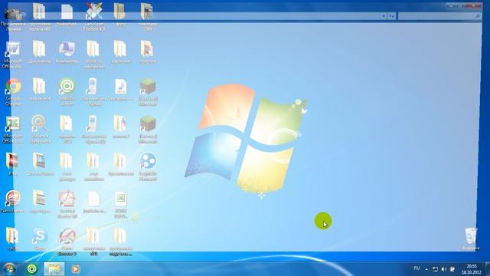
Task: Open the Windows Start button
Action: click(9, 269)
